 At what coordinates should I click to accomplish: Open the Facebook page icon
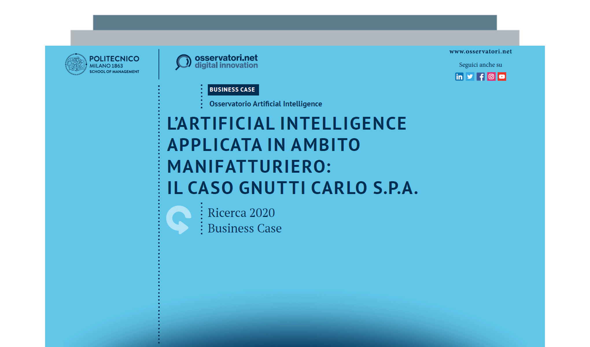click(481, 77)
